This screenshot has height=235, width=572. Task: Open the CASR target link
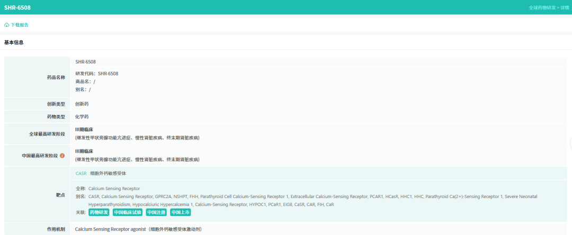coord(81,174)
